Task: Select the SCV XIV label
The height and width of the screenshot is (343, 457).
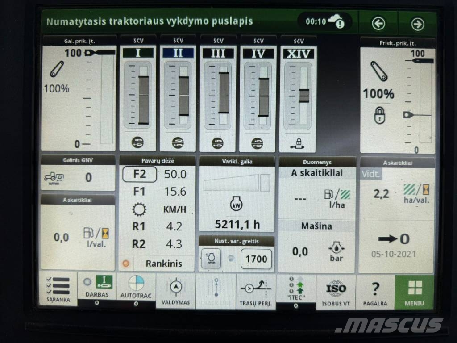Action: tap(299, 54)
